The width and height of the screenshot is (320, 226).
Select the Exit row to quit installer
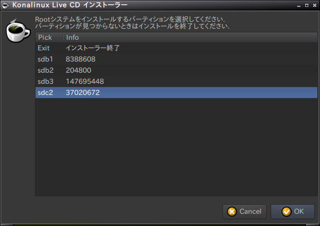click(176, 48)
